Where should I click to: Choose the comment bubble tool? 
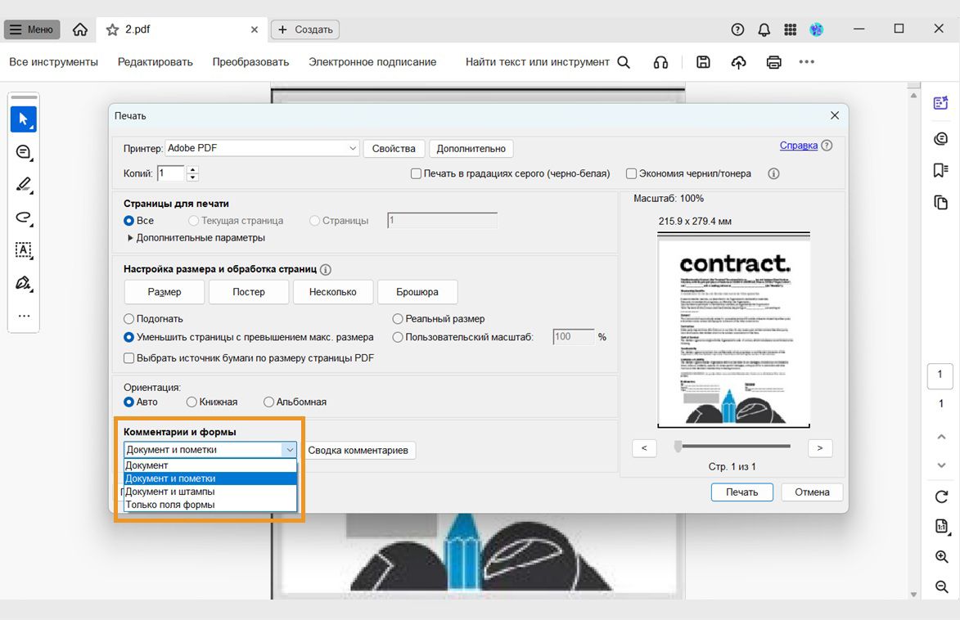(x=23, y=152)
